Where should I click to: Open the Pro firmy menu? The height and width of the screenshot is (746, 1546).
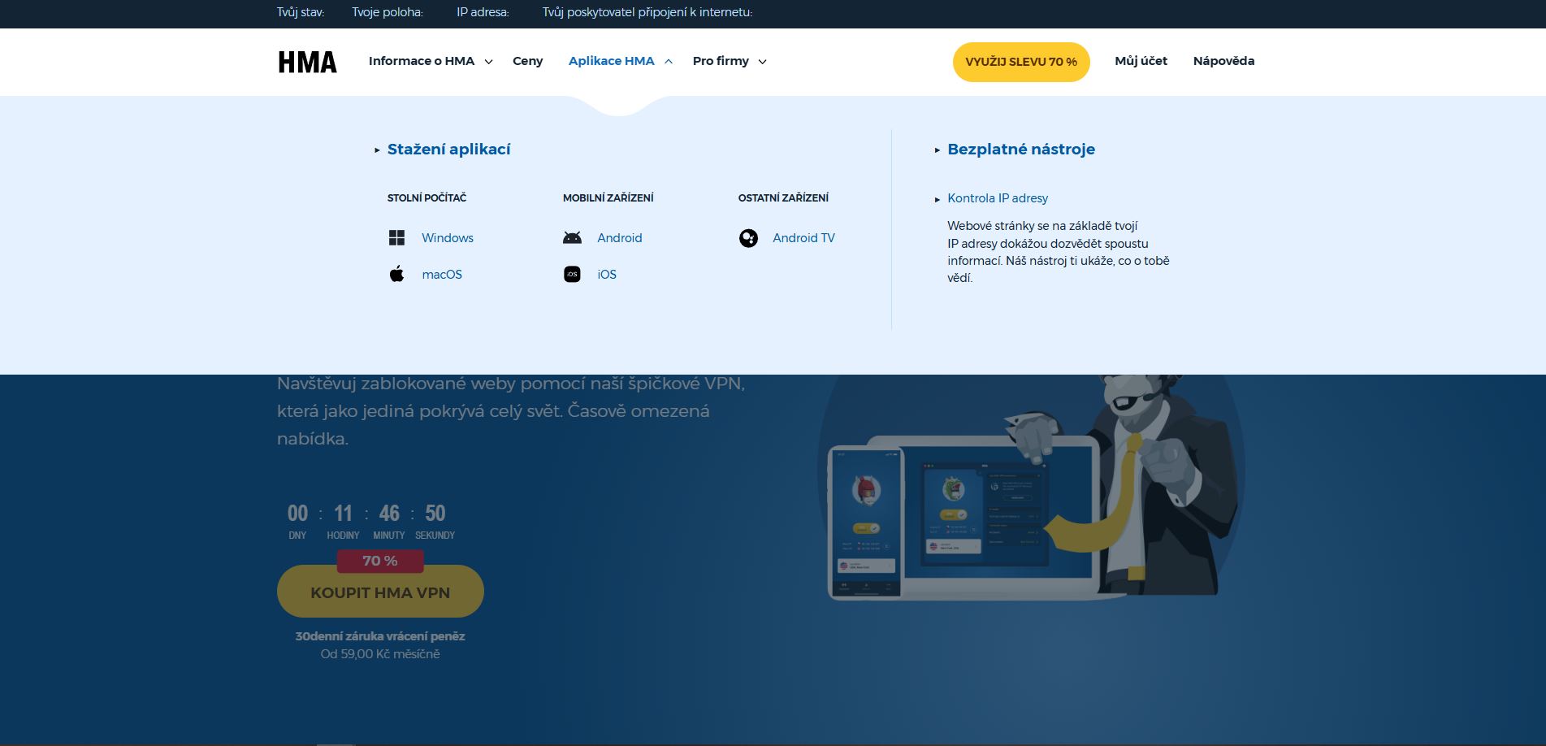pos(721,61)
